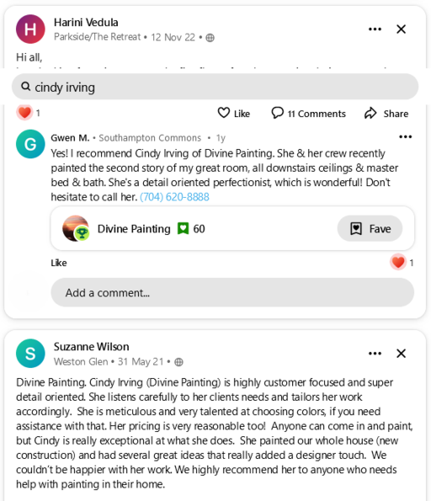Share Harini Vedula's post
Viewport: 431px width, 501px height.
pos(386,113)
